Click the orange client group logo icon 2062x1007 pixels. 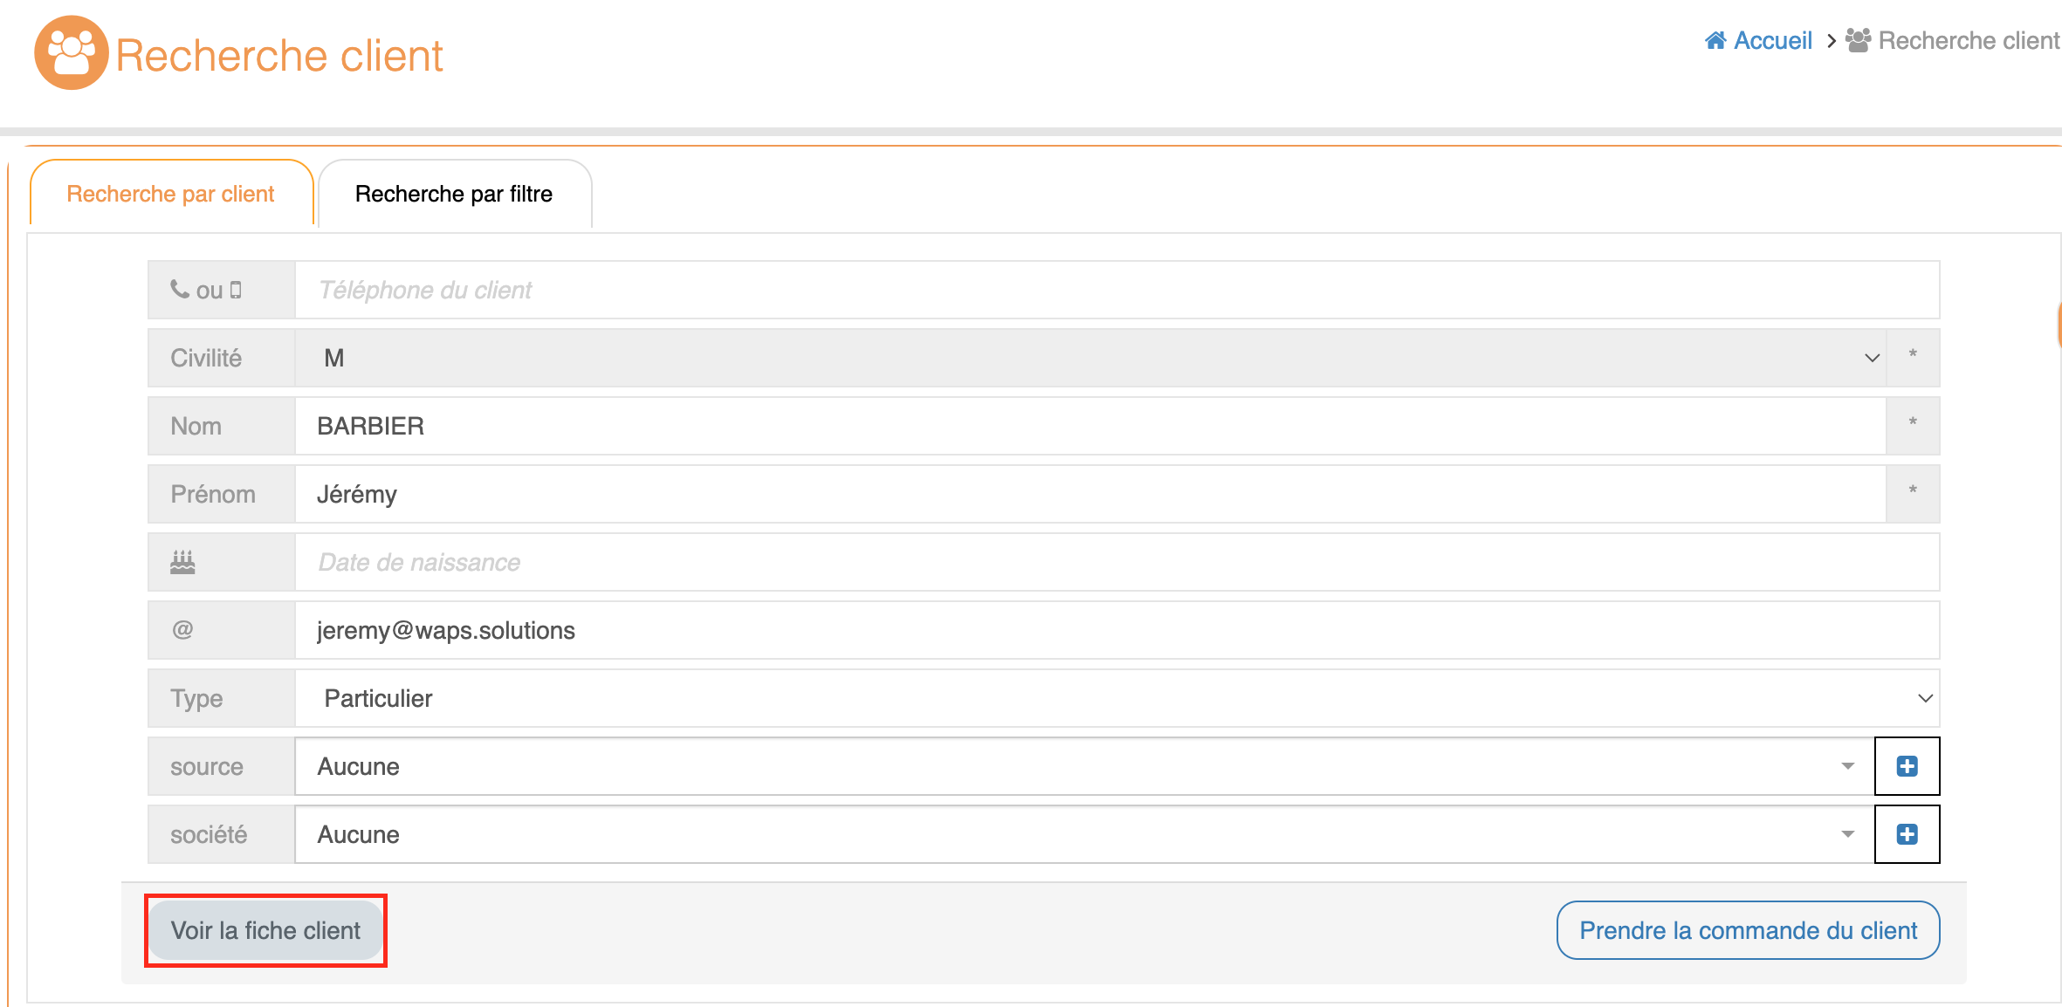[x=71, y=52]
